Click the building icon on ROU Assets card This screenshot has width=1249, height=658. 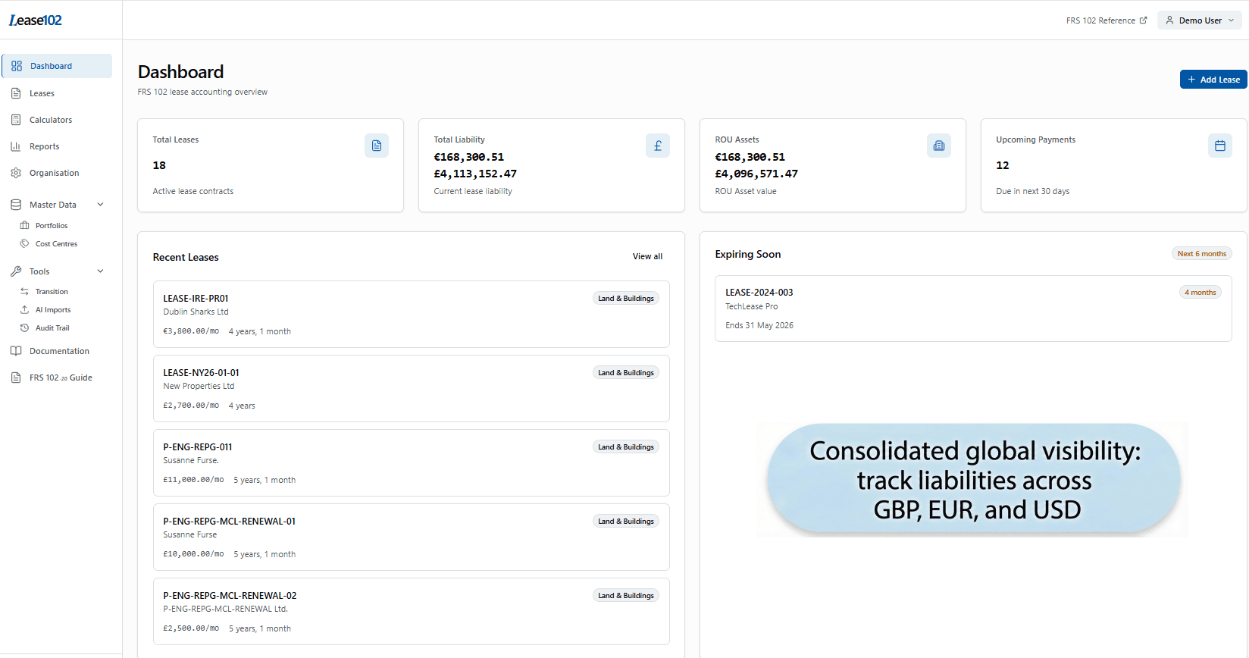pyautogui.click(x=939, y=146)
